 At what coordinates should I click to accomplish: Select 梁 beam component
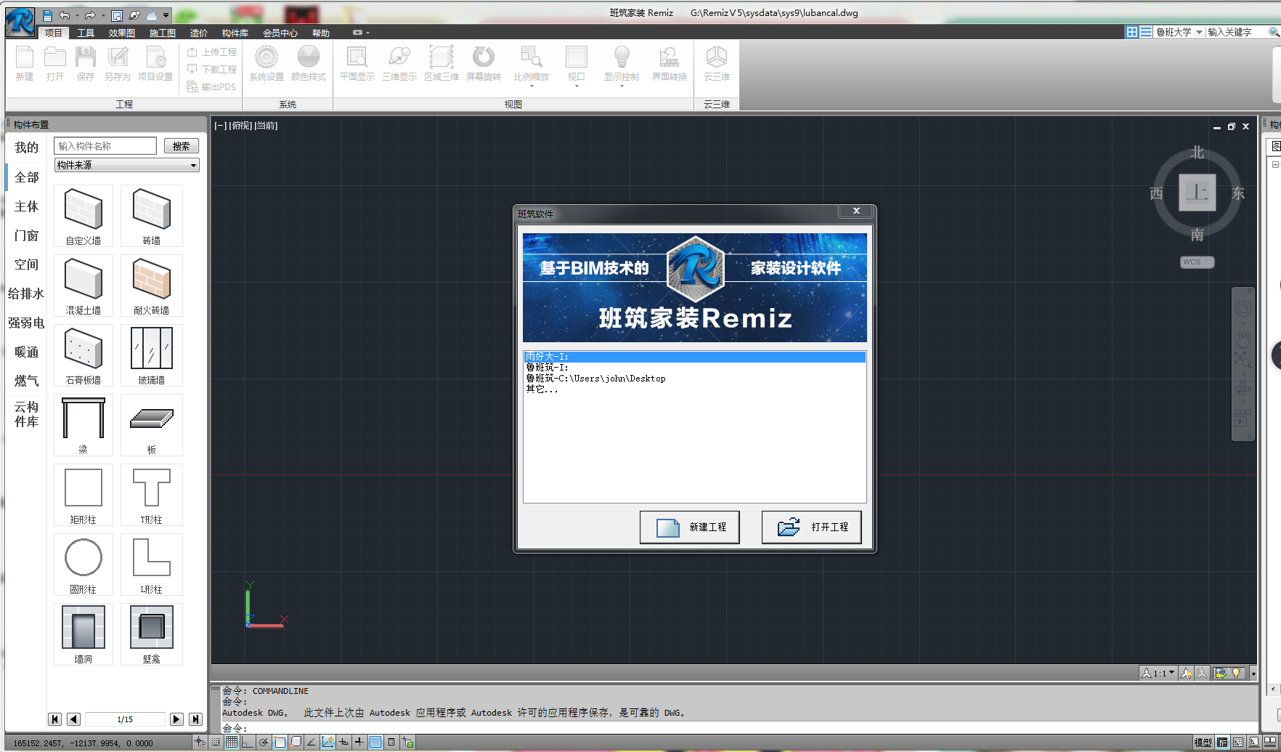coord(84,425)
